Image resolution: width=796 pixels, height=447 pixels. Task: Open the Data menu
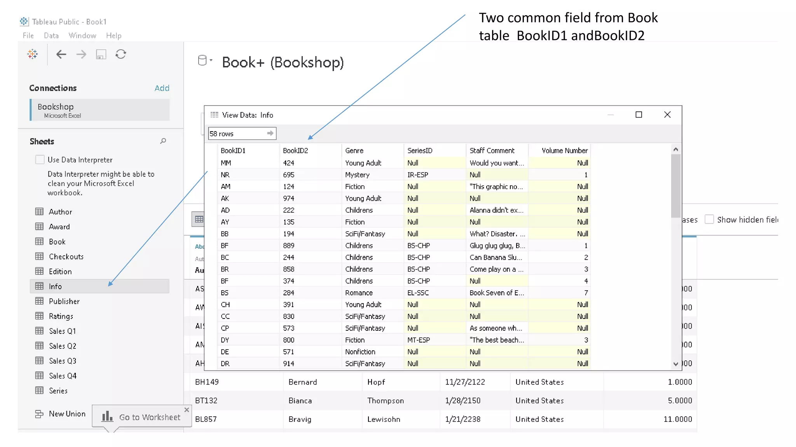tap(51, 35)
